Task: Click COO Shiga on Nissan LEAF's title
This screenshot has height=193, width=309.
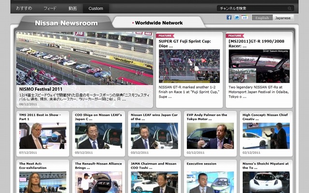Action: point(98,117)
